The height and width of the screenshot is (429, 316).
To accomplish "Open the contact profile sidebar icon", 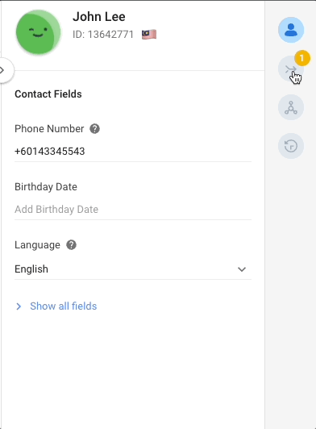I will [291, 30].
